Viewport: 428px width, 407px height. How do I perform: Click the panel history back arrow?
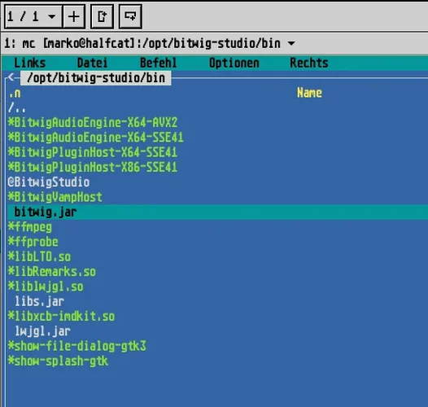11,77
